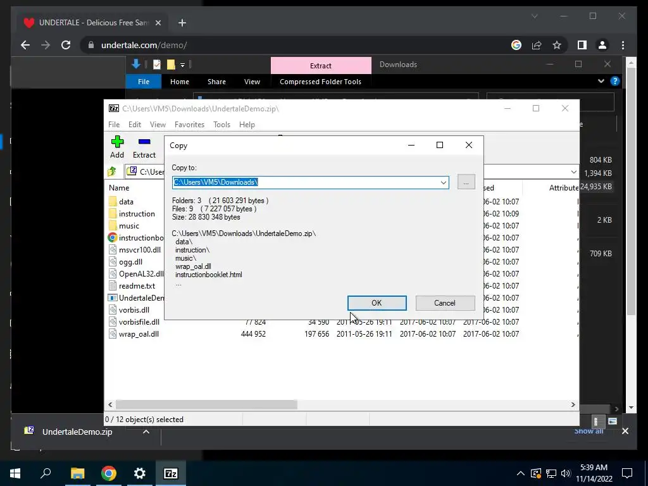Image resolution: width=648 pixels, height=486 pixels.
Task: Select the music folder in archive list
Action: coord(129,226)
